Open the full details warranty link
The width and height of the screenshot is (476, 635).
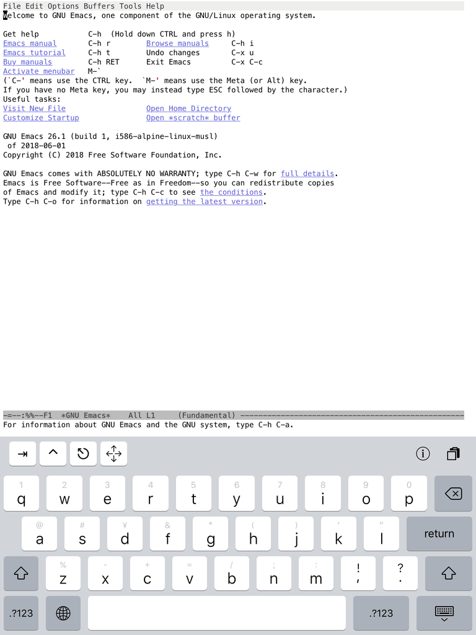click(307, 174)
